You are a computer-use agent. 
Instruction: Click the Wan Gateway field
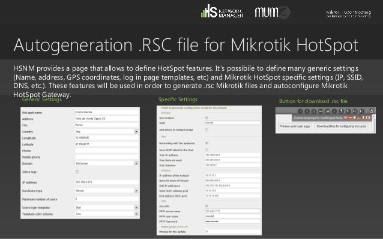[x=232, y=165]
